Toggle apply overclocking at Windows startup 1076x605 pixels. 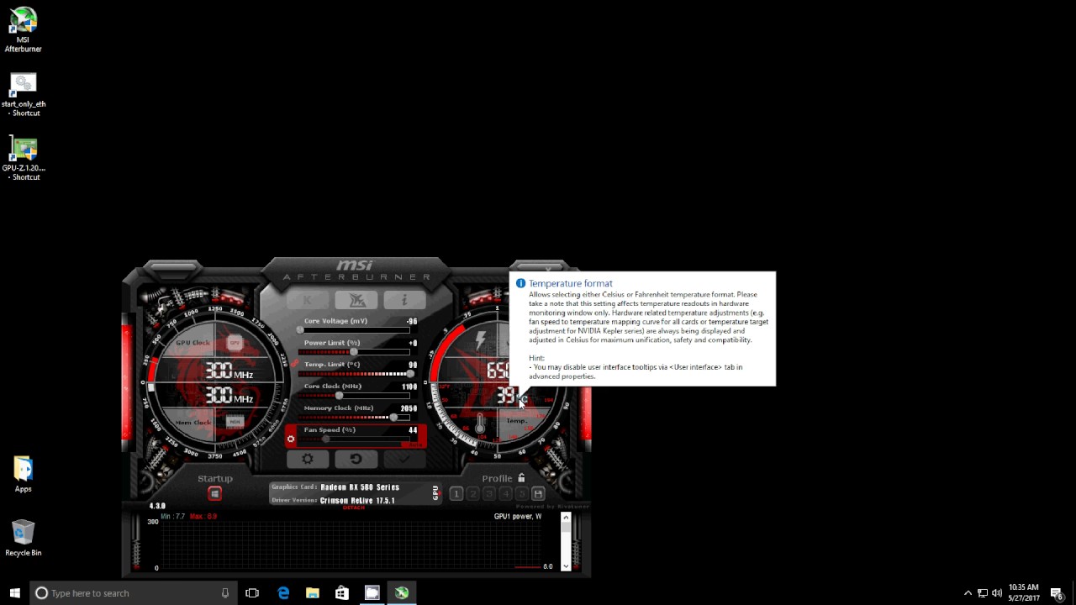[214, 494]
